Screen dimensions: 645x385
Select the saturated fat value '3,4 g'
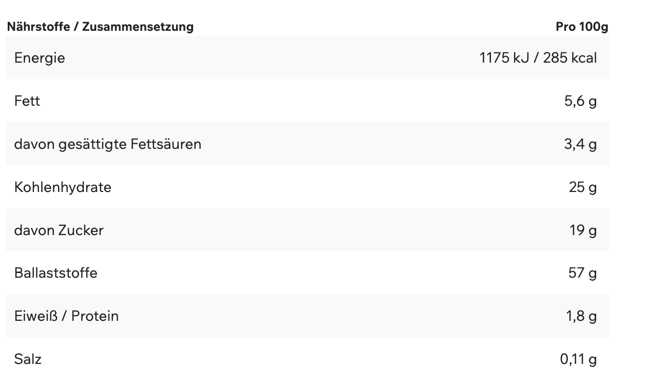580,144
